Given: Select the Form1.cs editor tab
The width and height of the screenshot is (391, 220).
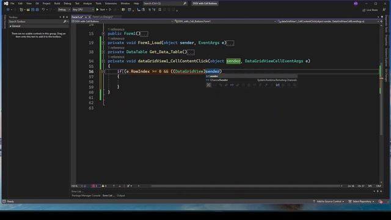Looking at the screenshot, I should click(x=77, y=17).
